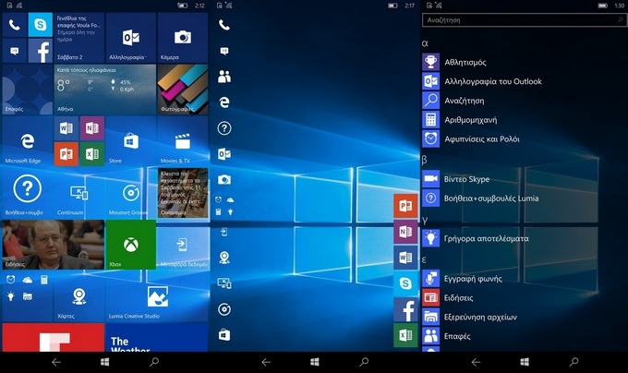Open the Ειδήσεις news photo tile
The image size is (628, 373).
click(x=54, y=245)
